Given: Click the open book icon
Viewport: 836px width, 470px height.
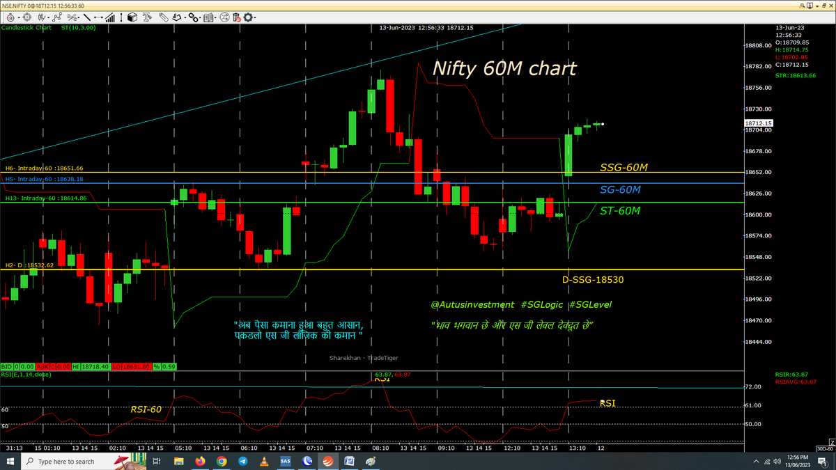Looking at the screenshot, I should (x=208, y=17).
